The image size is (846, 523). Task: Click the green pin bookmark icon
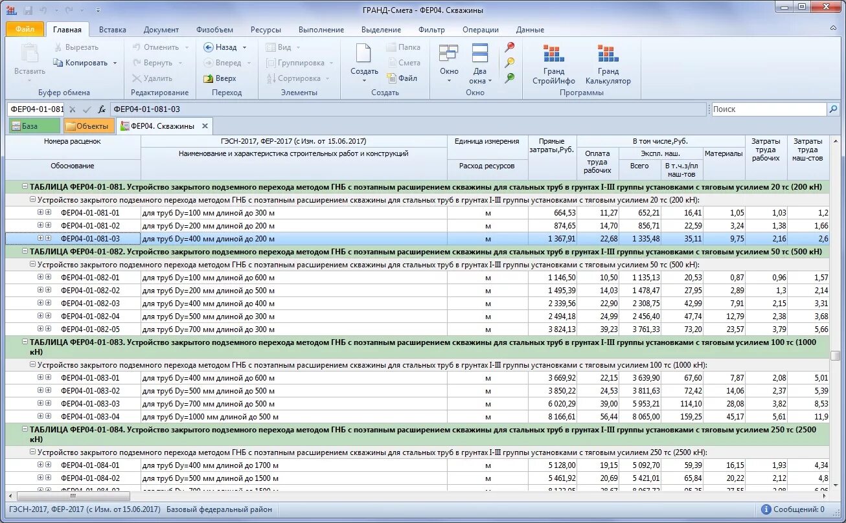pyautogui.click(x=510, y=78)
